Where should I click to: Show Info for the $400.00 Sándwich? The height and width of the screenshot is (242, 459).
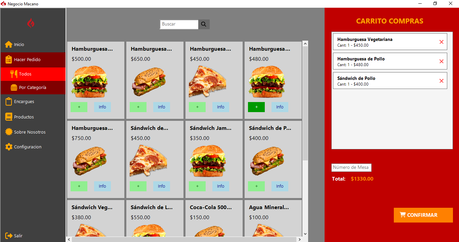[280, 186]
